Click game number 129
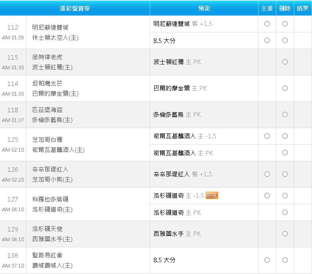 13,229
